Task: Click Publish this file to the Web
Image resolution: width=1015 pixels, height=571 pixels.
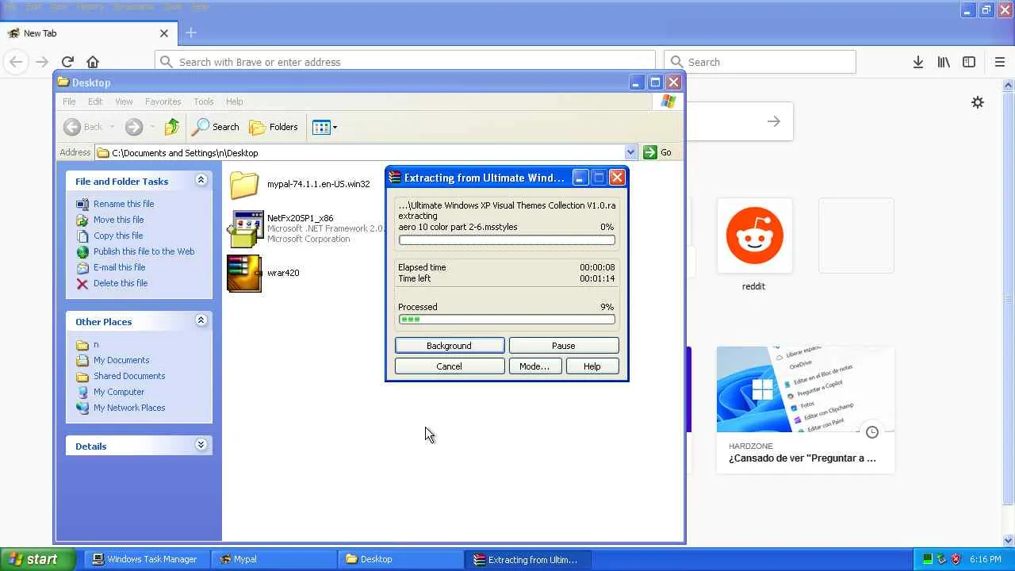Action: (x=144, y=251)
